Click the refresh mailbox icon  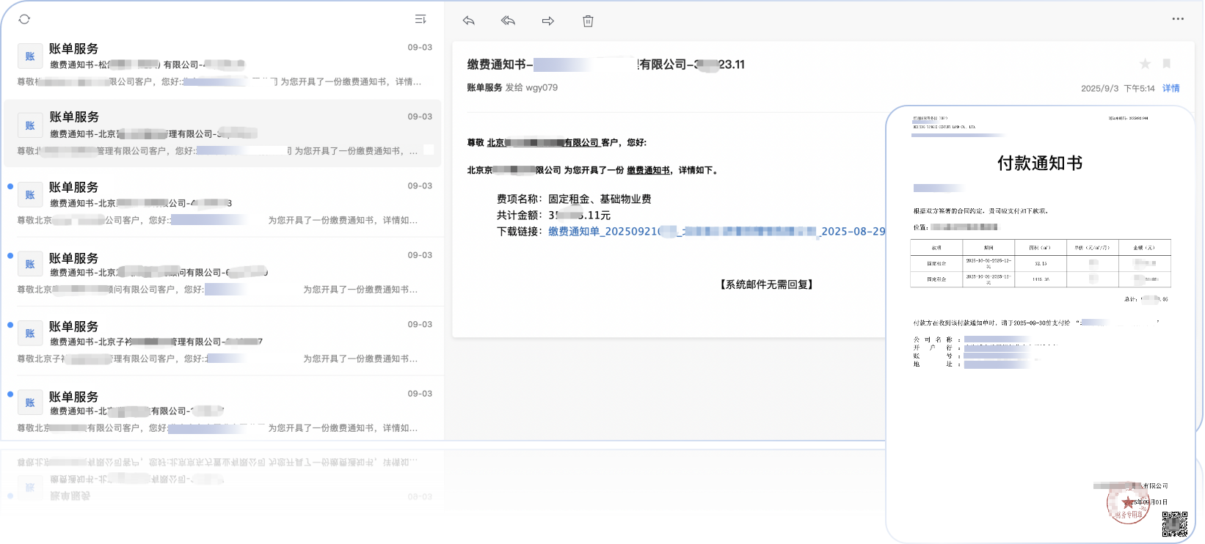(x=24, y=19)
